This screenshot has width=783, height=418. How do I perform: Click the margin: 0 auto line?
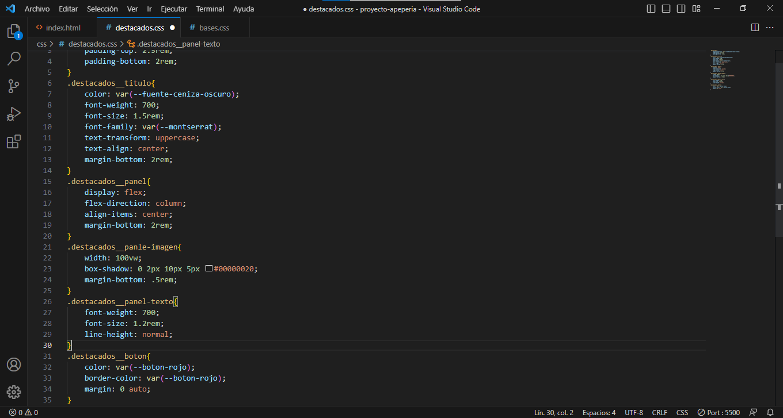117,389
